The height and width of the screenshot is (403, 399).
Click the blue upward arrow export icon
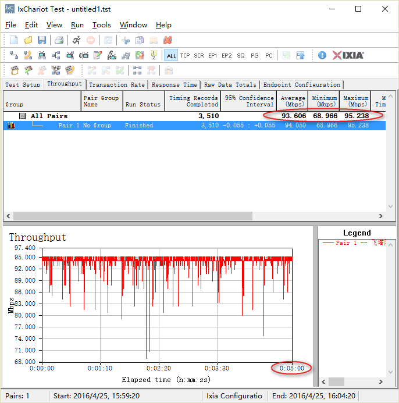point(300,55)
